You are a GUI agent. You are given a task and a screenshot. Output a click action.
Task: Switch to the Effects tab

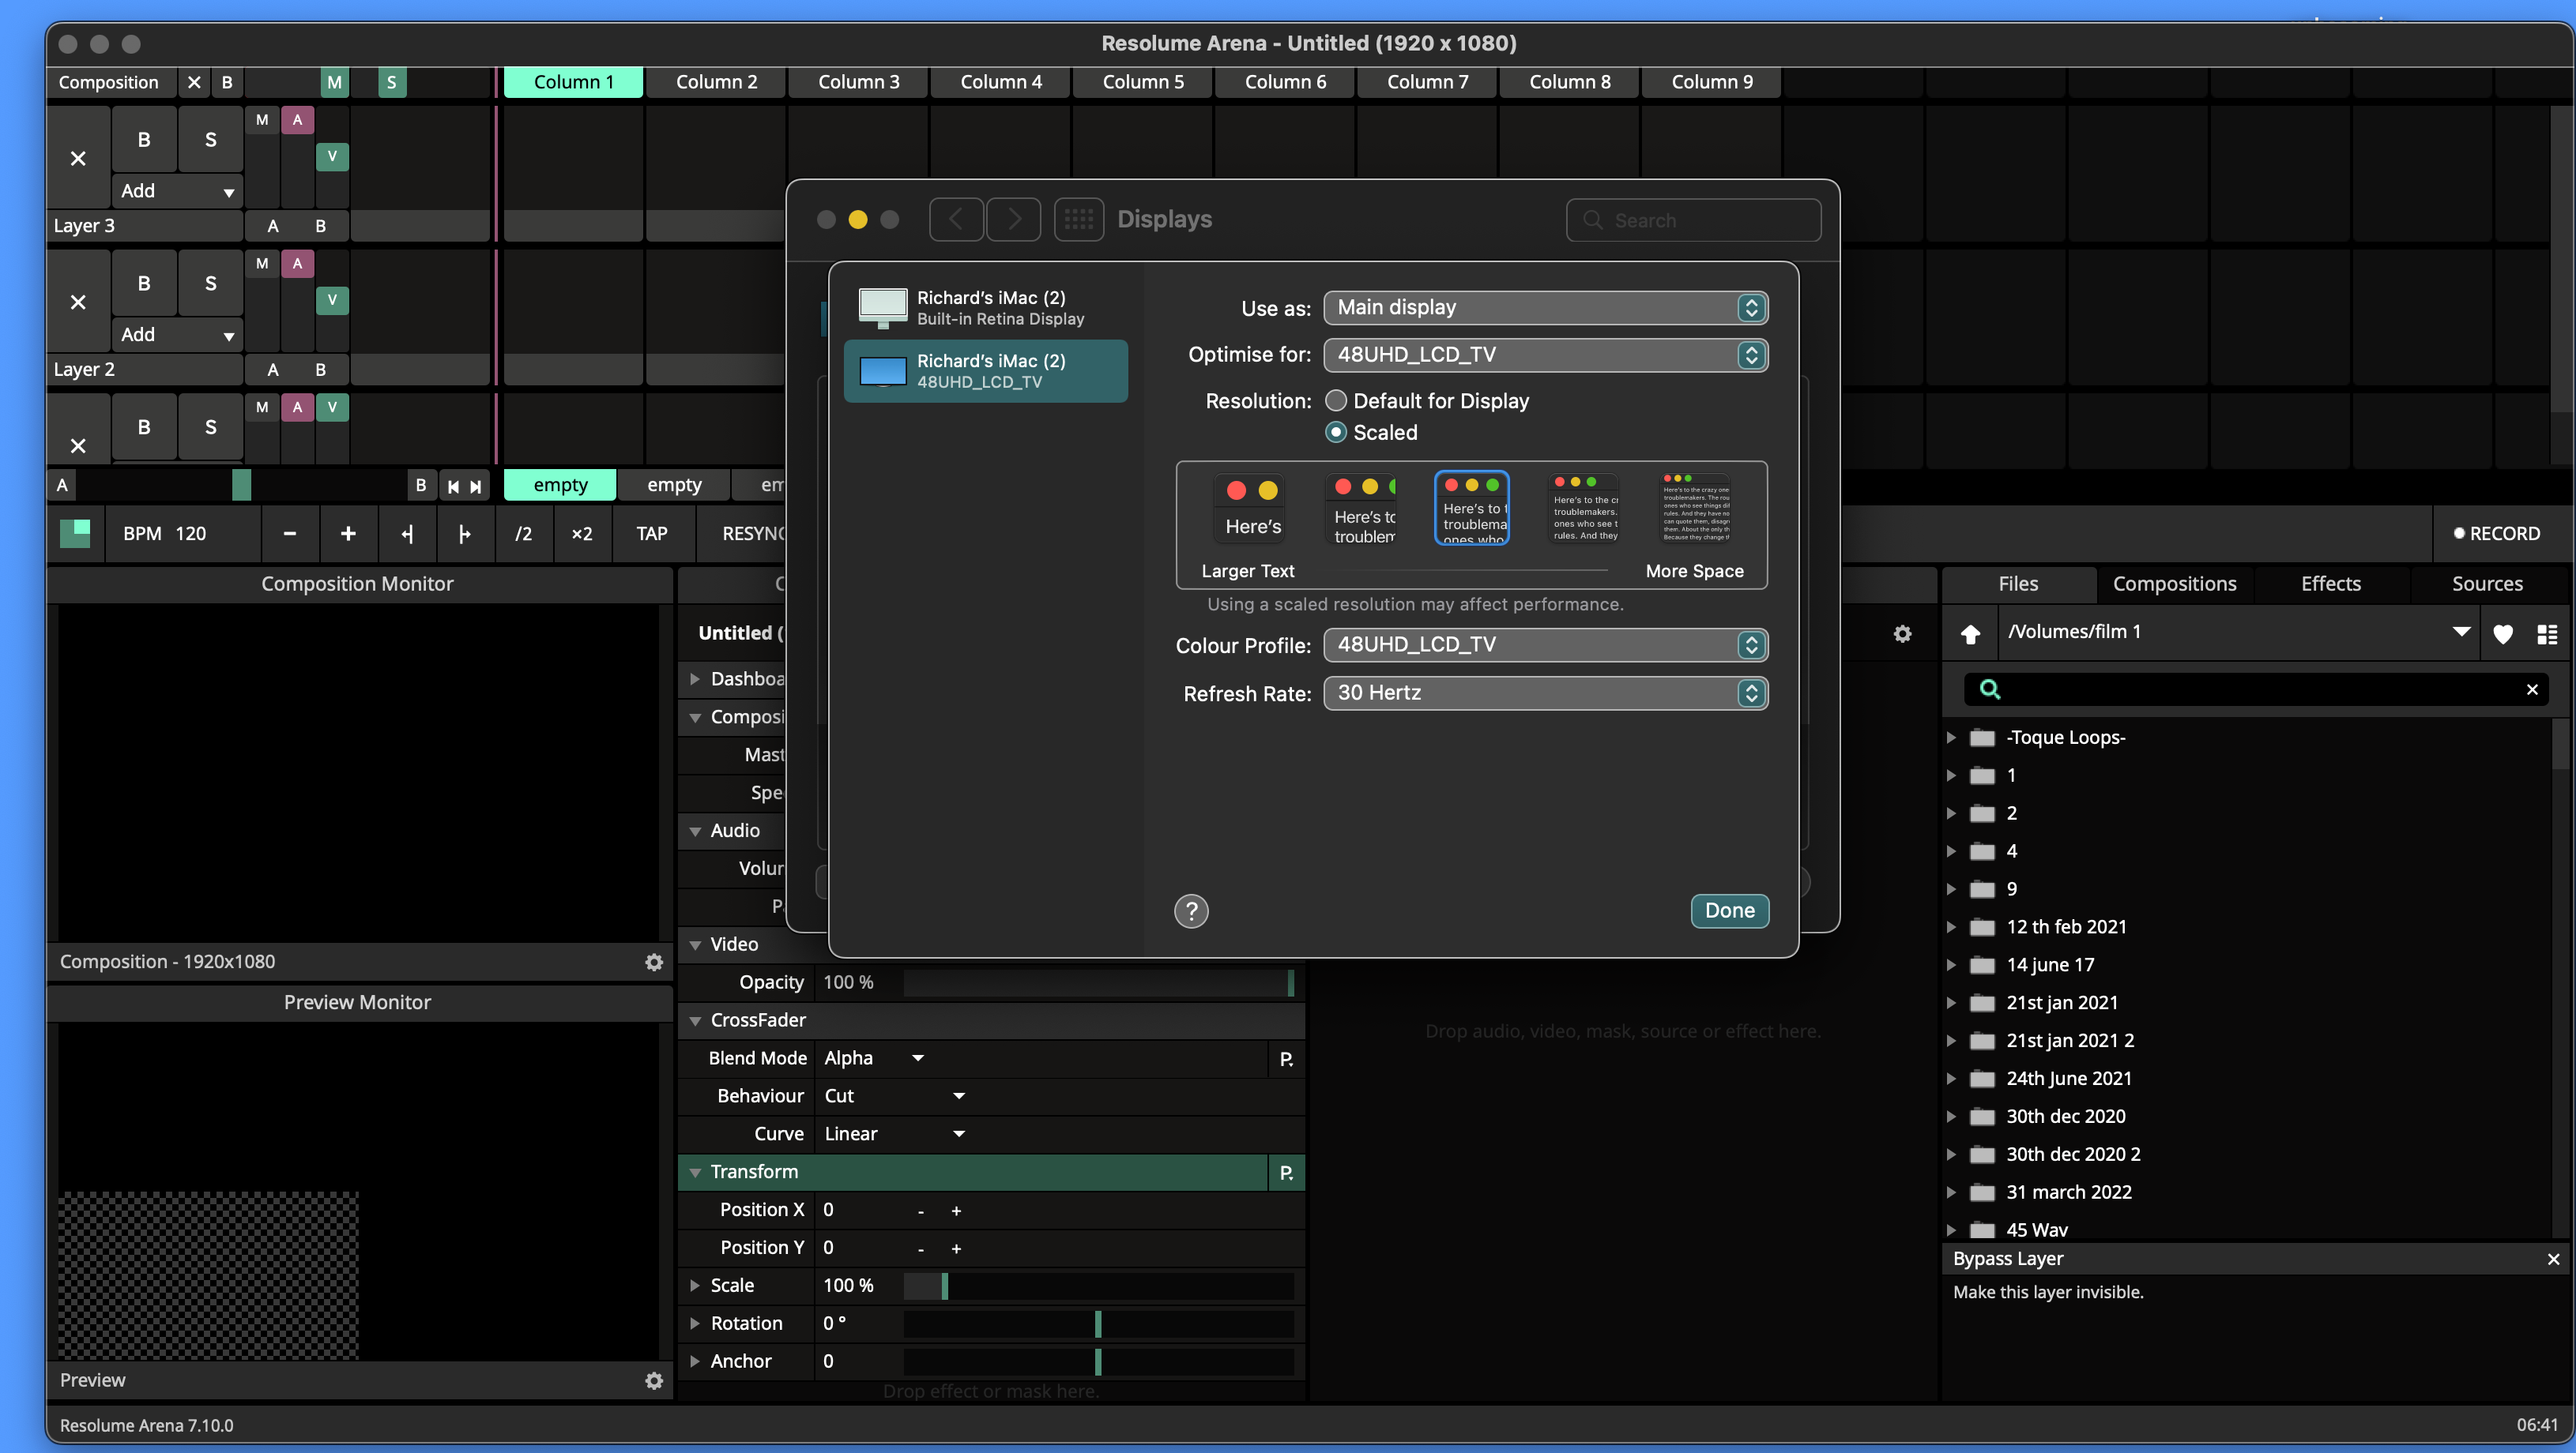(2330, 584)
